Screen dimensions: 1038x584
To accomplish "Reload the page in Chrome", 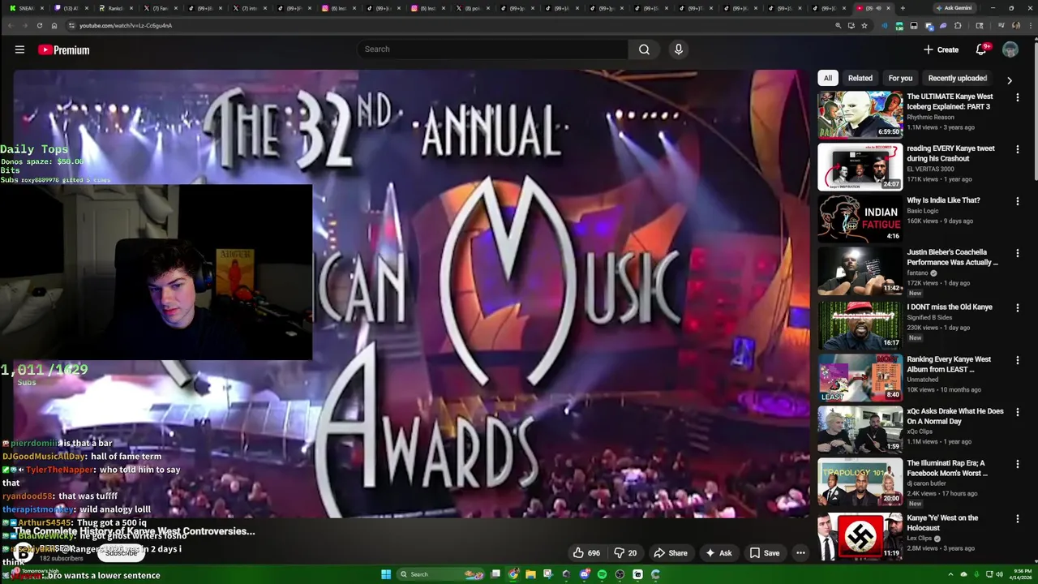I will [39, 25].
